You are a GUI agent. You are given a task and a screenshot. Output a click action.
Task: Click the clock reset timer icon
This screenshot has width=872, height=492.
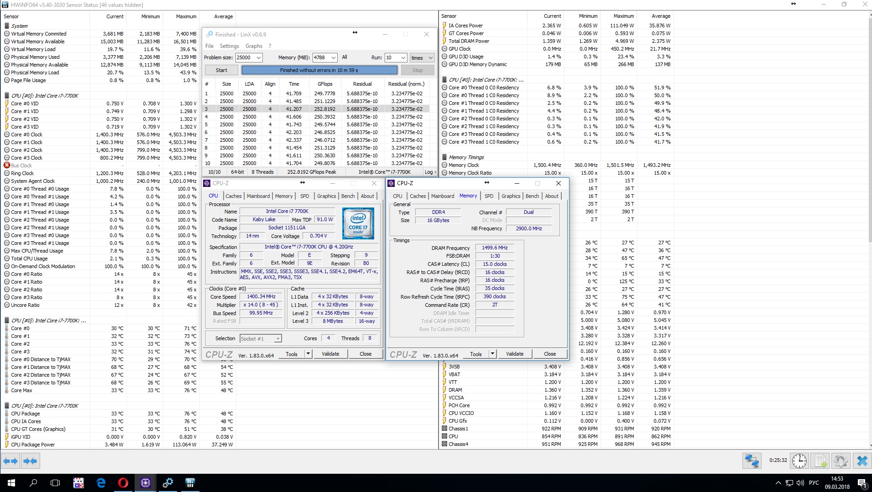pos(799,461)
